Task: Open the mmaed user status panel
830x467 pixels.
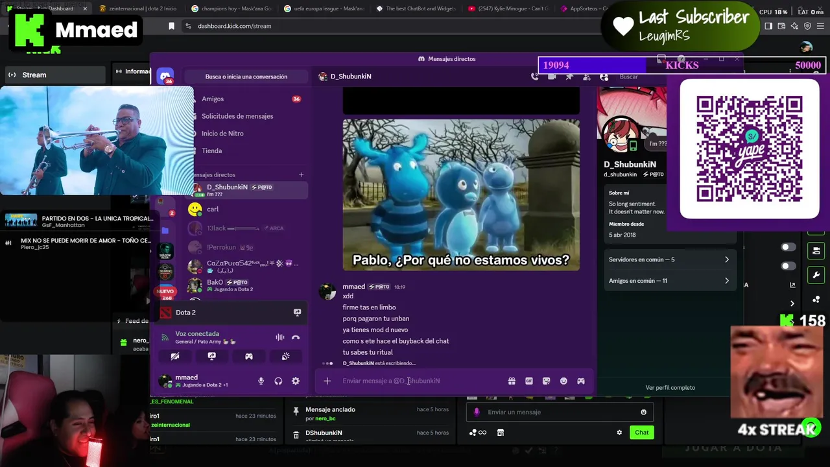Action: pos(204,381)
